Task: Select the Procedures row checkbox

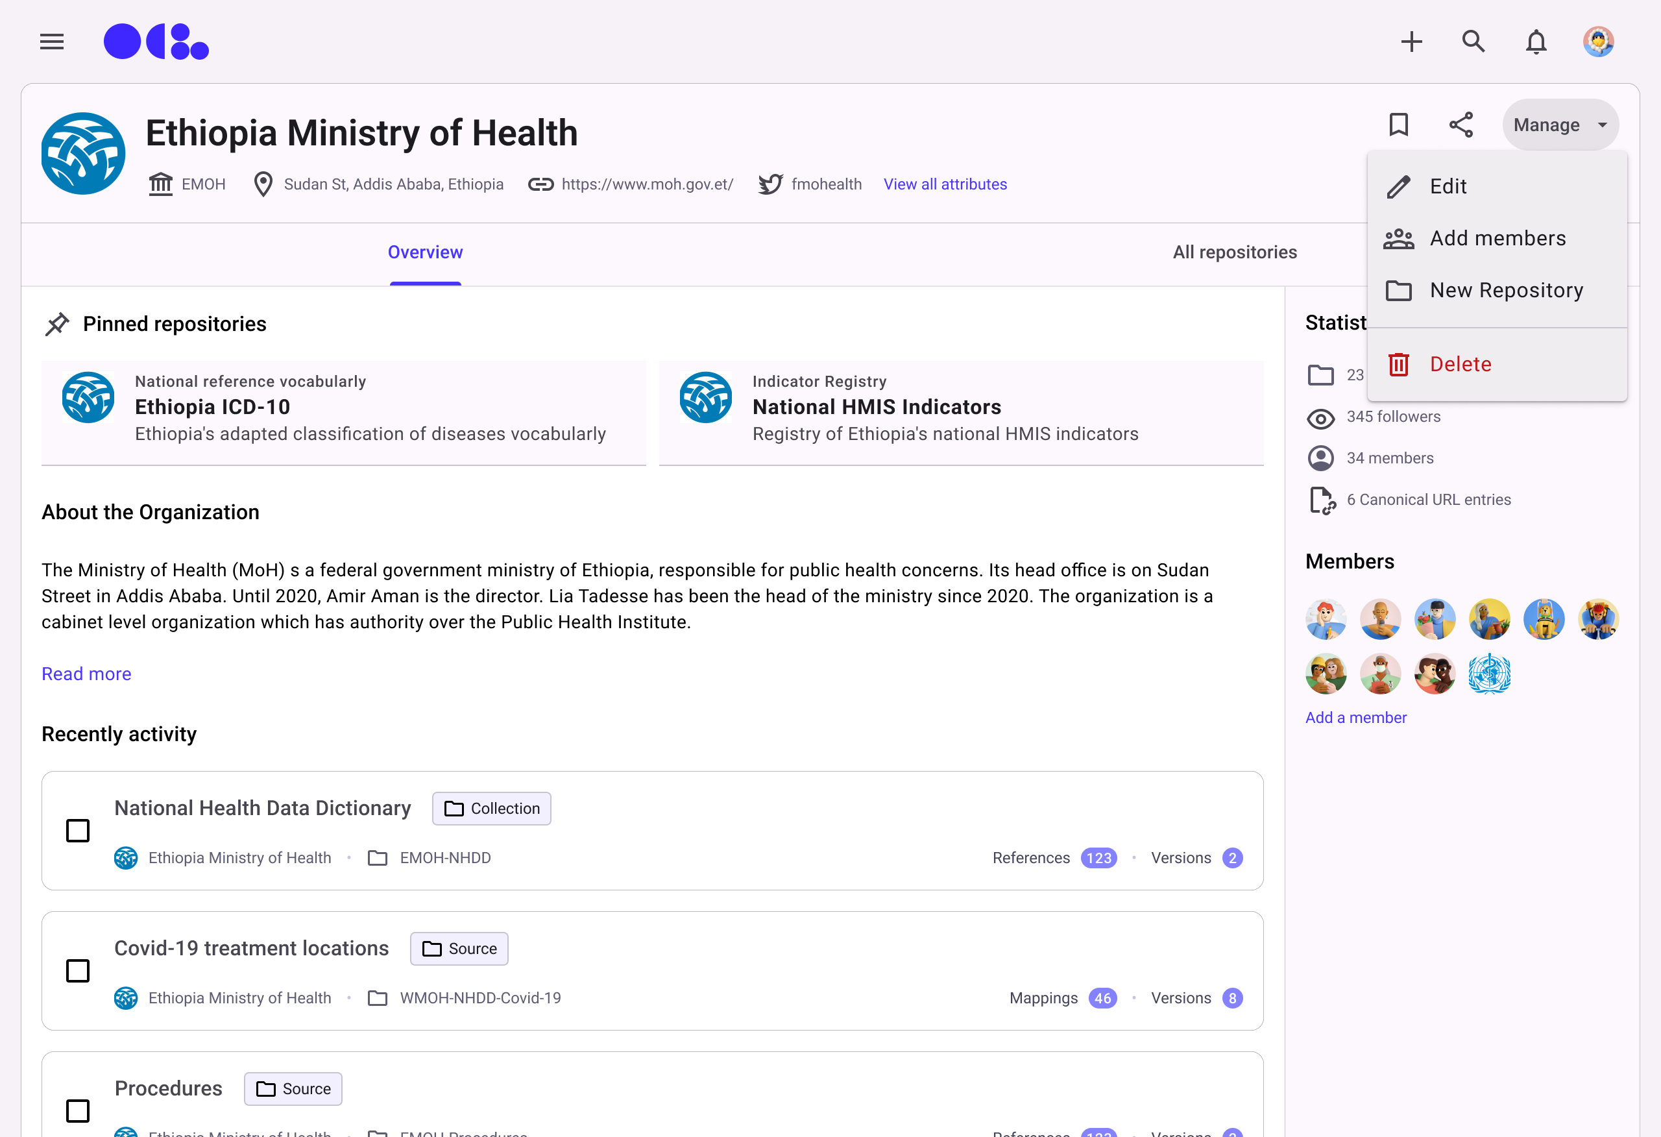Action: coord(78,1110)
